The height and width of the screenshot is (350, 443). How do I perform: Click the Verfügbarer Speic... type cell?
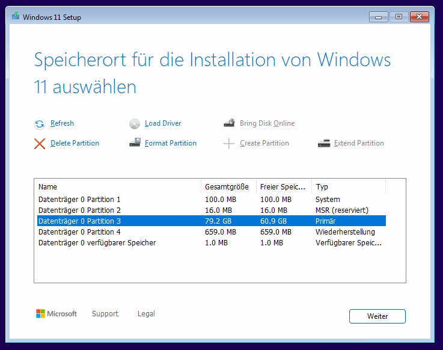(x=349, y=242)
